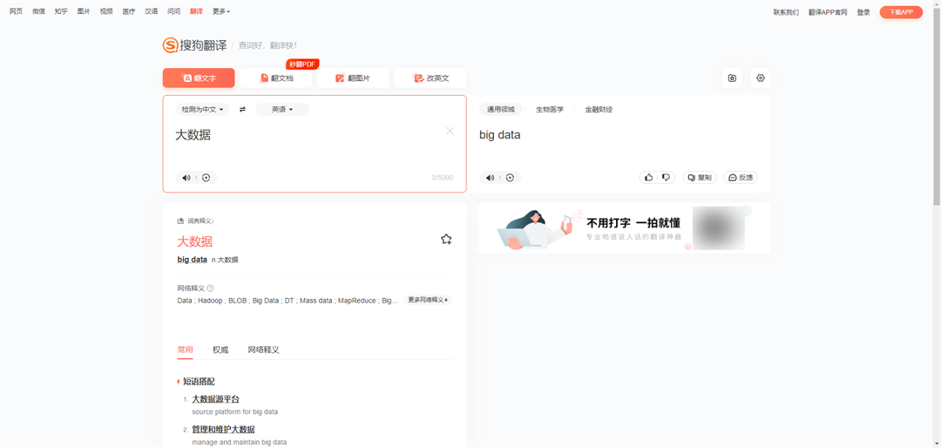Go to 图片 in the top navigation

[x=84, y=11]
